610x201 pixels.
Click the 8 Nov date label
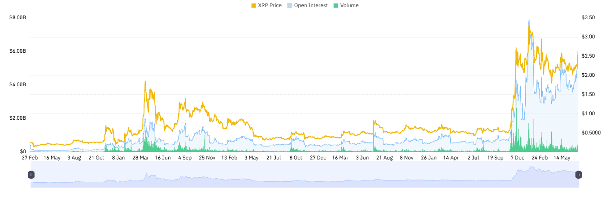click(x=407, y=158)
